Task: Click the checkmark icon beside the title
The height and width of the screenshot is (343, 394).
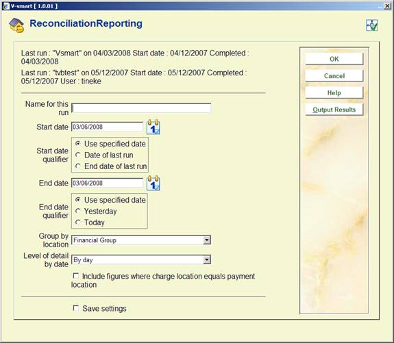Action: pyautogui.click(x=371, y=25)
